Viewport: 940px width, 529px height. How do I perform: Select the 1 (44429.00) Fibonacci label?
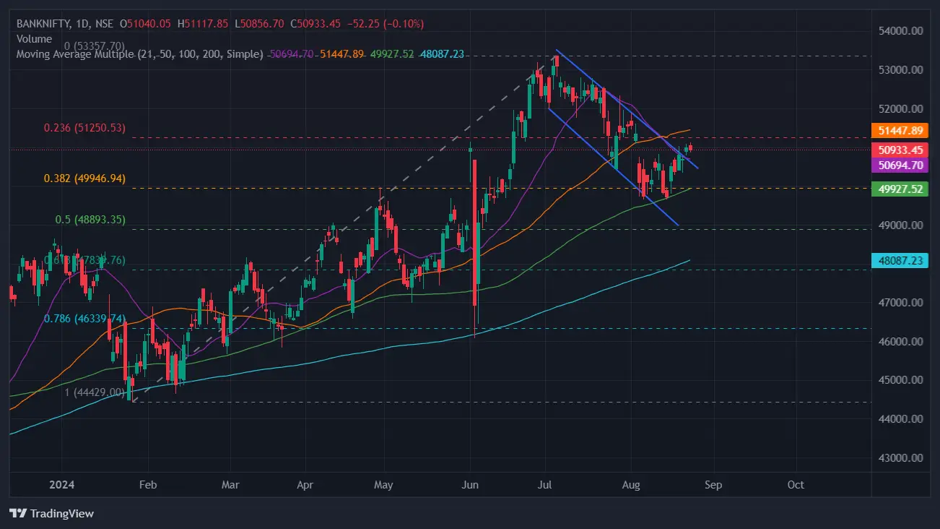[x=95, y=392]
